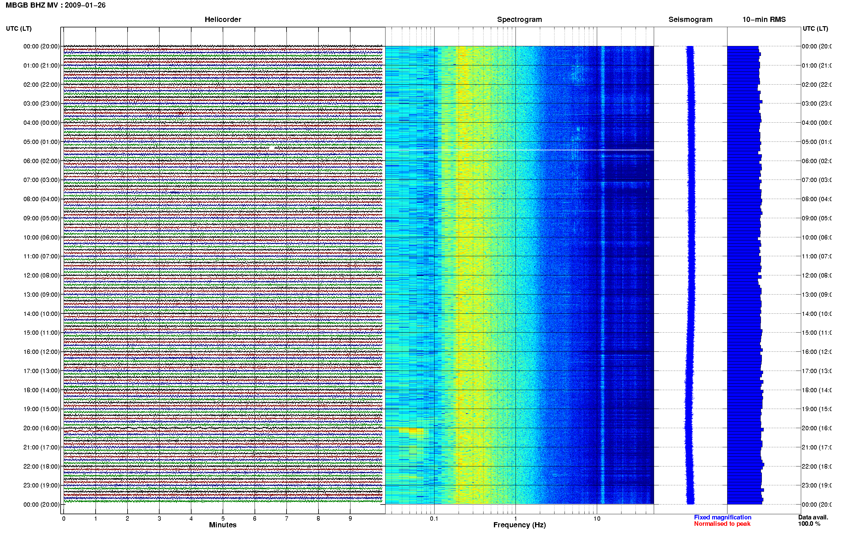Select the left time label '15:00 (11:00)'
The image size is (866, 541).
[x=41, y=333]
